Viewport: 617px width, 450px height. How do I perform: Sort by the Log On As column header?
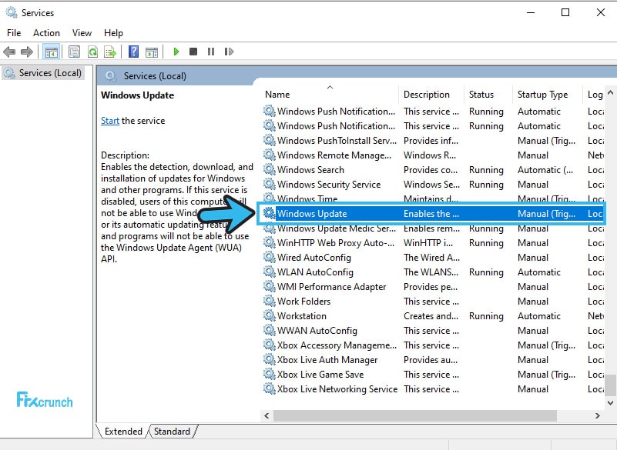pos(594,95)
